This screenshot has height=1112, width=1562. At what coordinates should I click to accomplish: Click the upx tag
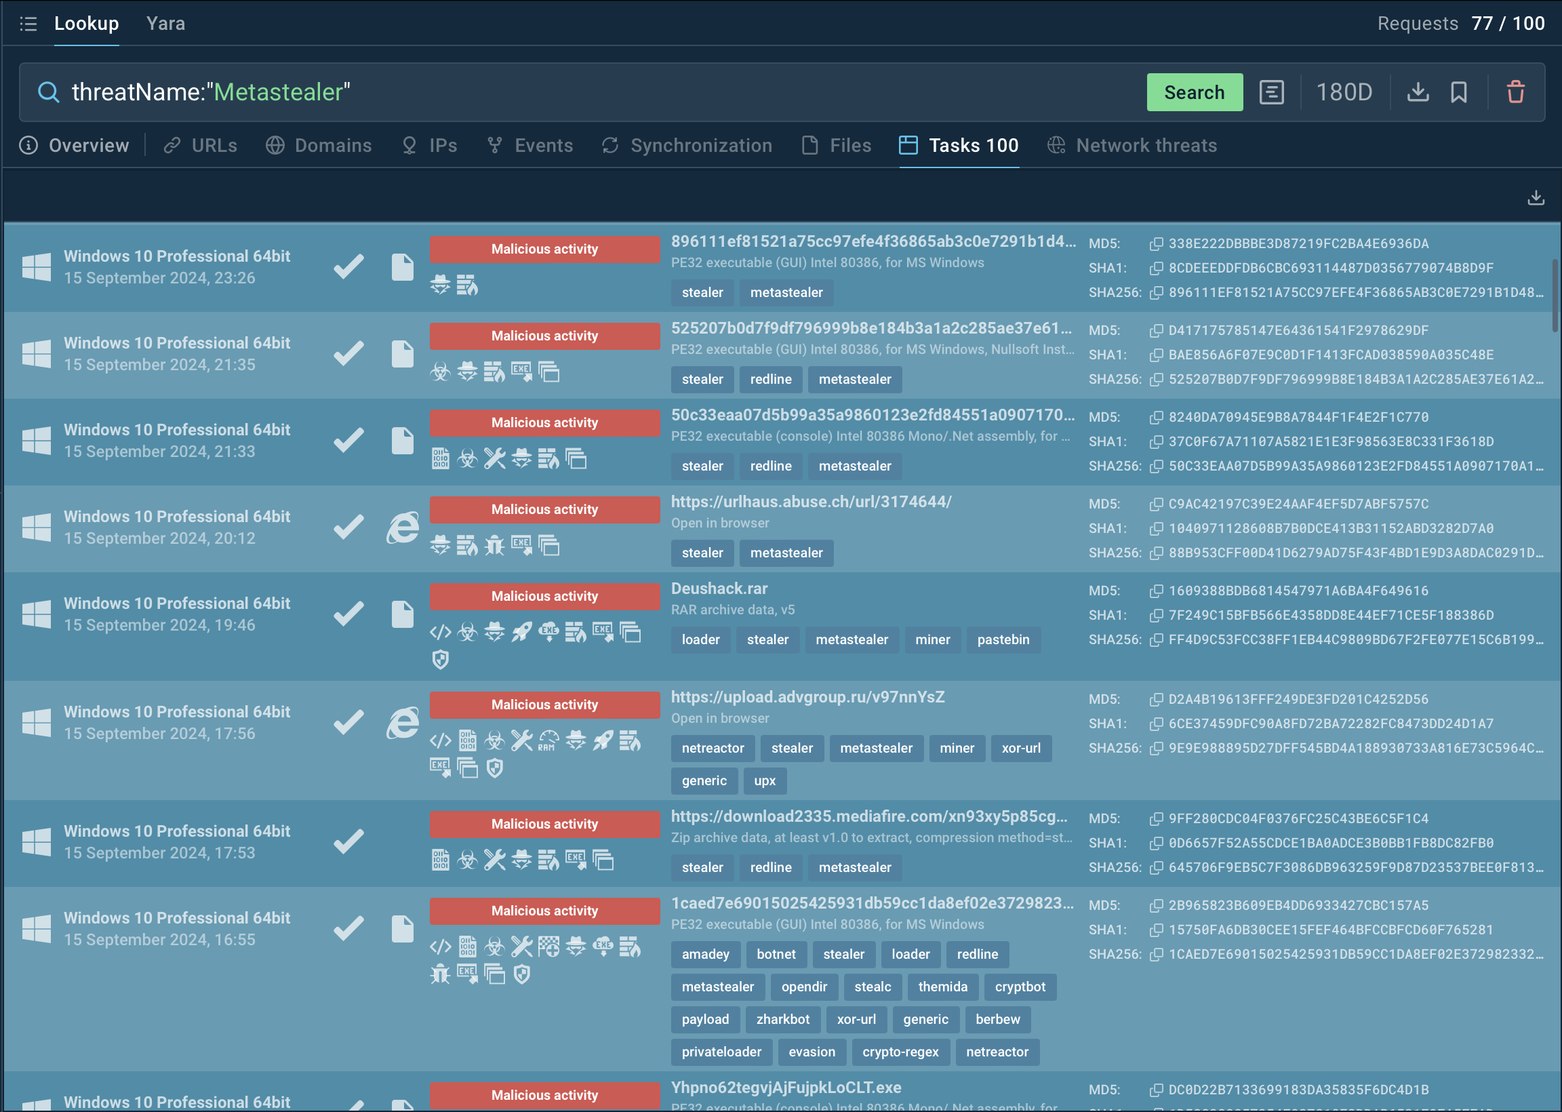pos(764,780)
